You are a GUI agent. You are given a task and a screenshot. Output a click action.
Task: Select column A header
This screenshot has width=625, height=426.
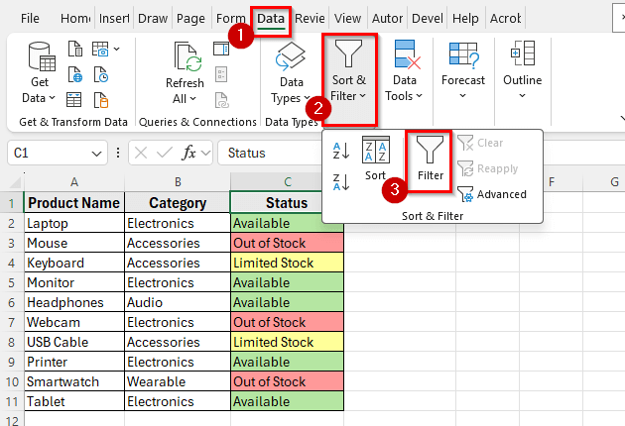click(74, 182)
